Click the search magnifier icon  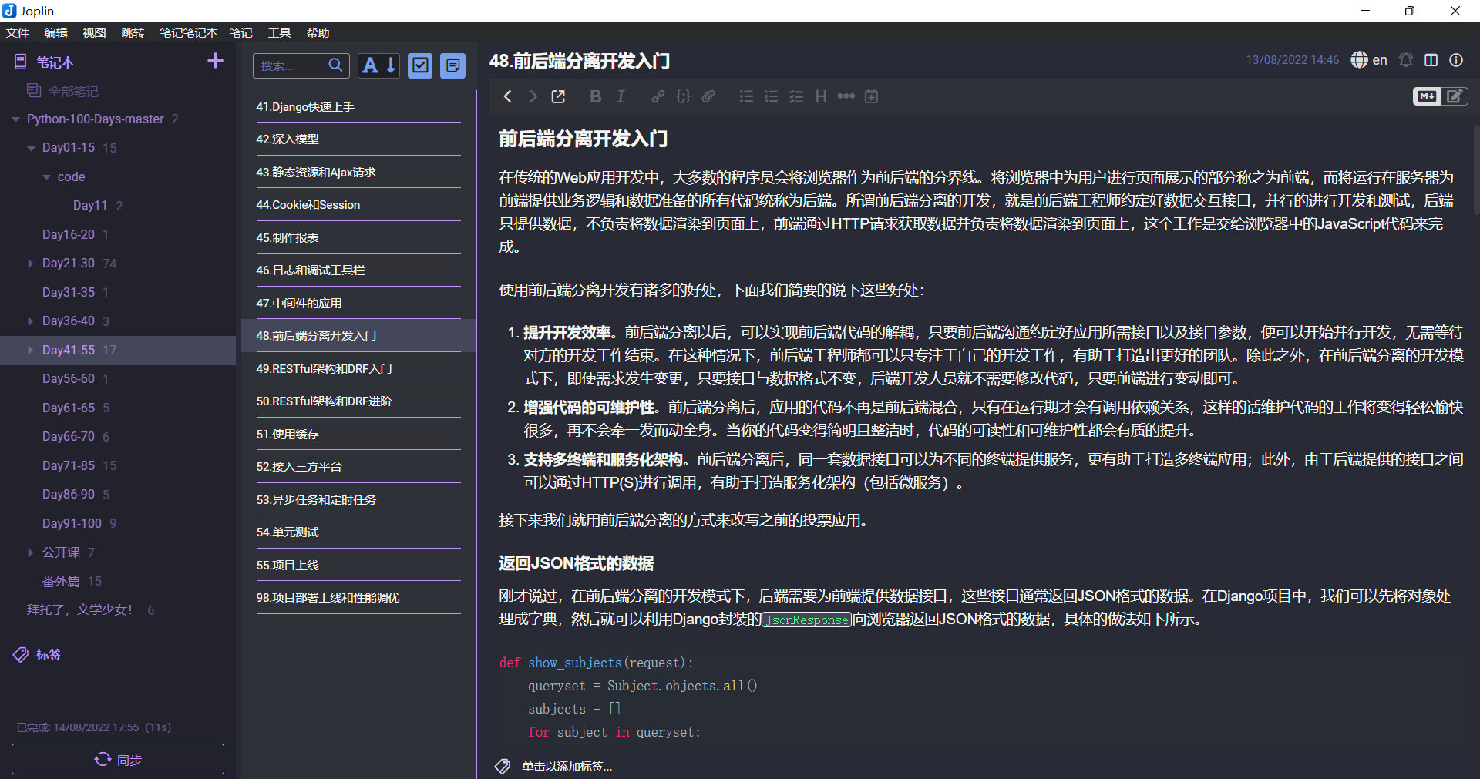tap(335, 65)
